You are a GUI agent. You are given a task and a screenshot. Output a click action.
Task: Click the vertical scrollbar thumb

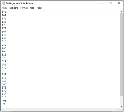pos(121,55)
